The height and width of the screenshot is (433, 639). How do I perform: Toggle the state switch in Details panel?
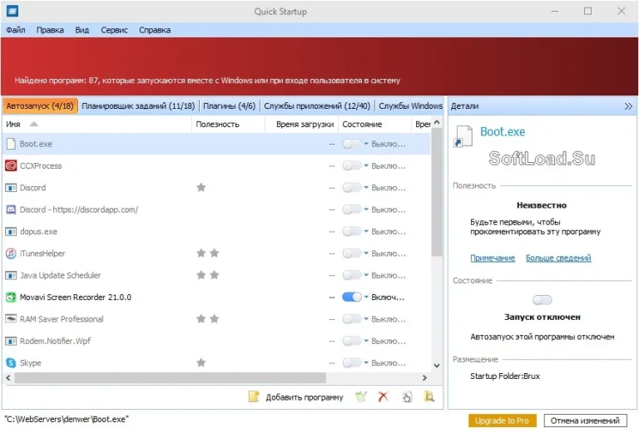pos(542,300)
